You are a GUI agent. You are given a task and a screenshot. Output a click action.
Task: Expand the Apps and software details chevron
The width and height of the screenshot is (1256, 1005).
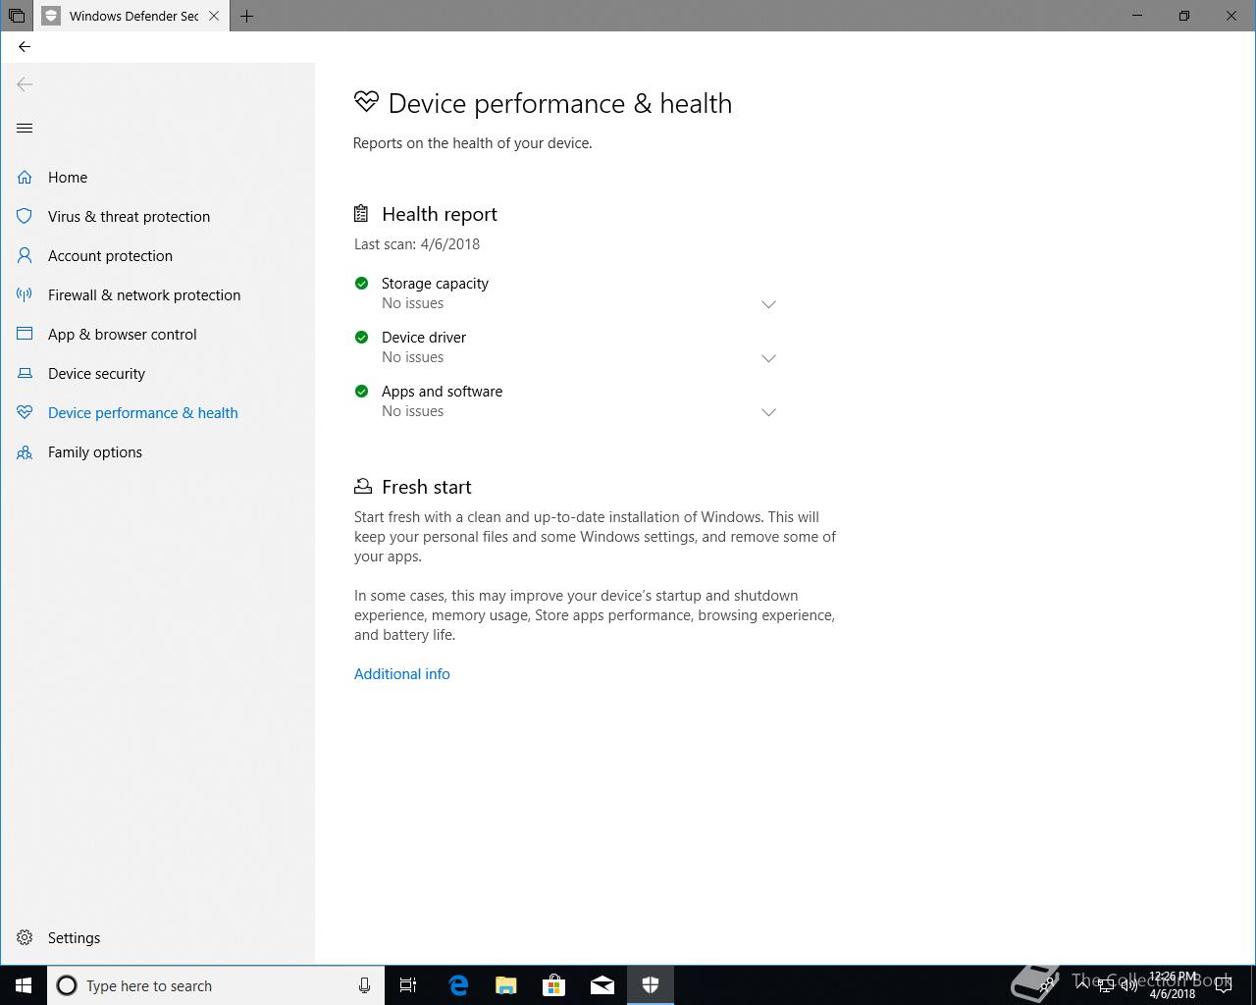768,412
